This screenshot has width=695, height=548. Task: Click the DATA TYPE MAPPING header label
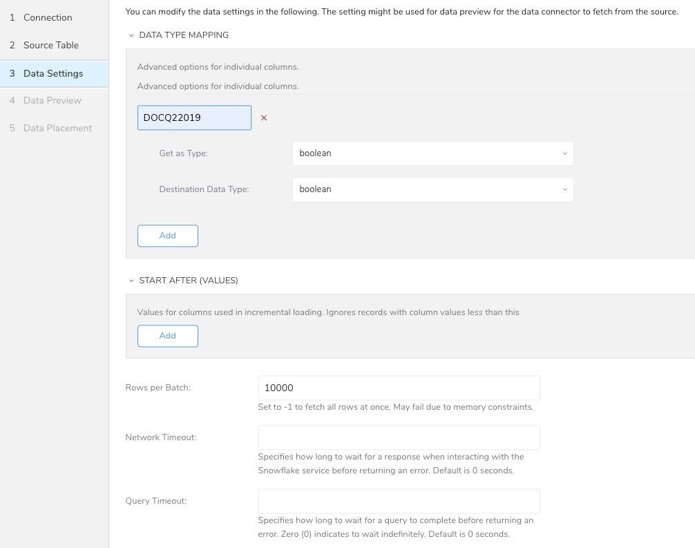(x=184, y=35)
